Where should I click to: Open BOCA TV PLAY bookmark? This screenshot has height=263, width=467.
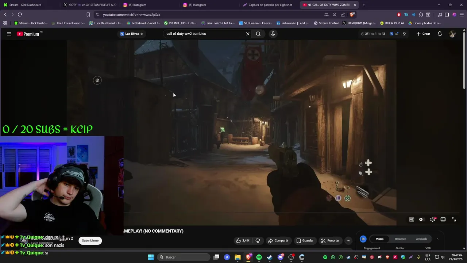tap(392, 23)
